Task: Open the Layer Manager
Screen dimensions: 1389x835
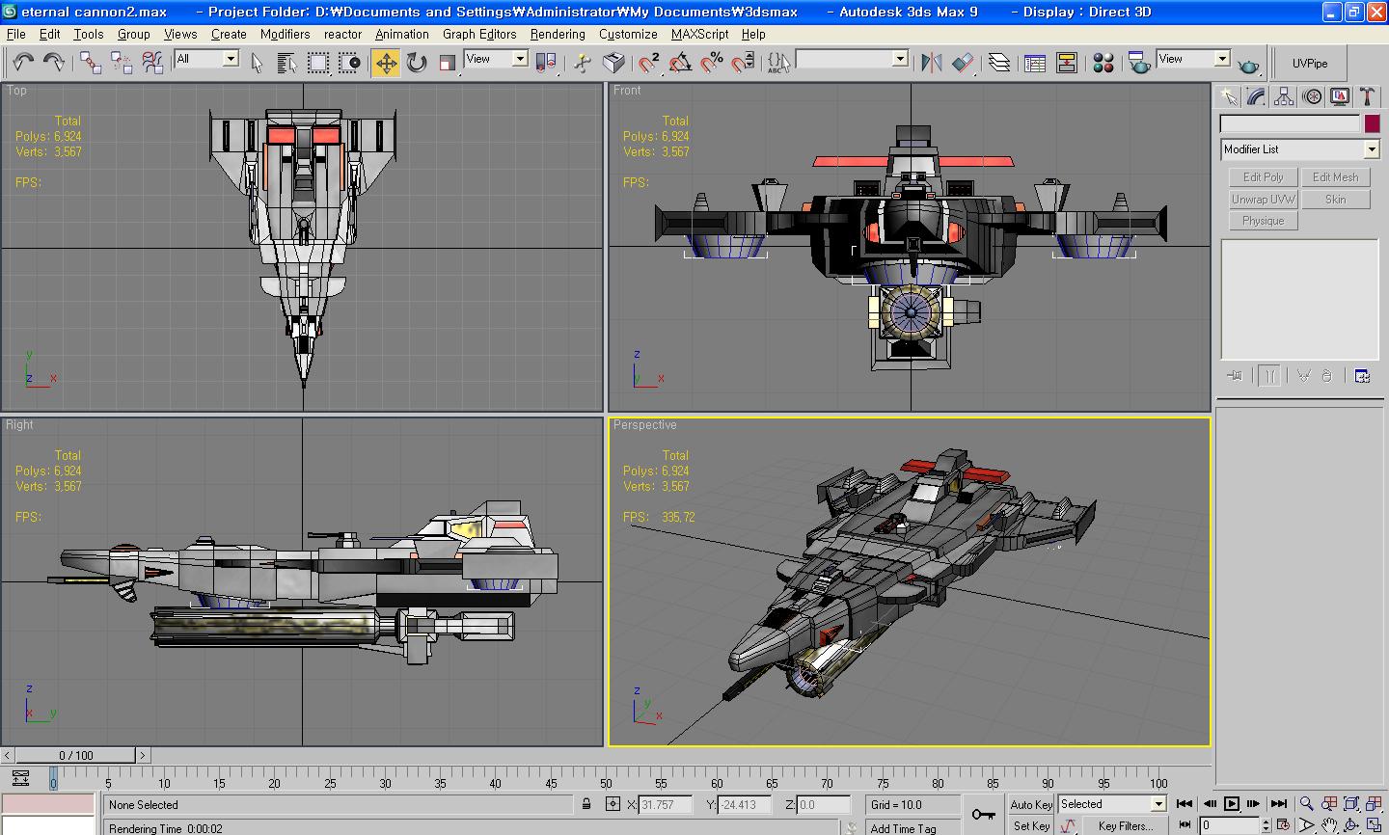Action: pyautogui.click(x=999, y=63)
